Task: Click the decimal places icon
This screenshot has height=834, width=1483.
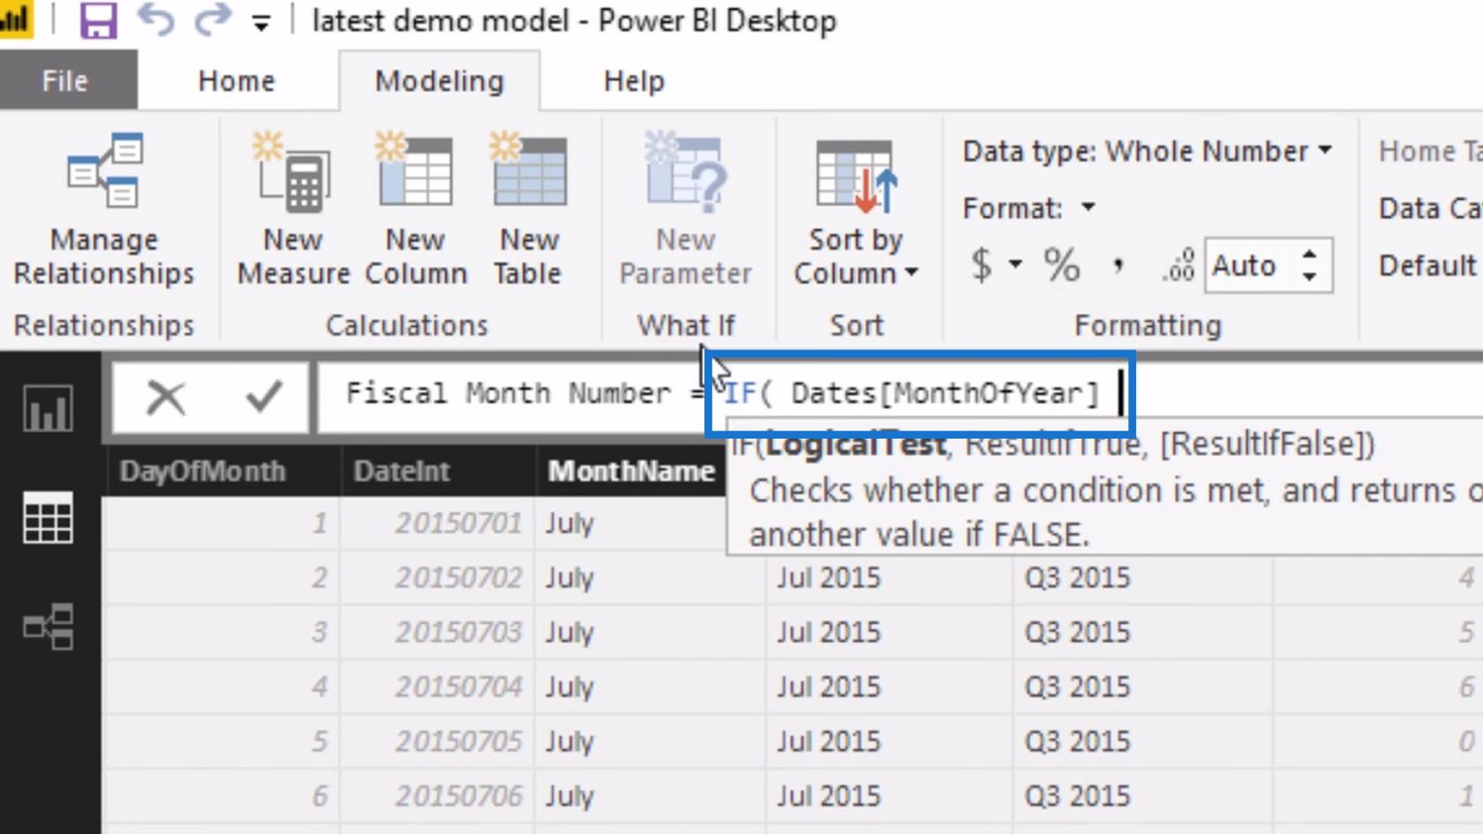Action: coord(1178,264)
